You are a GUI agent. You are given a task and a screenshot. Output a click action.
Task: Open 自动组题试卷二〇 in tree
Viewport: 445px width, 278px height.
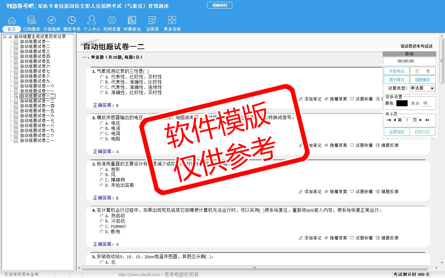click(x=37, y=135)
